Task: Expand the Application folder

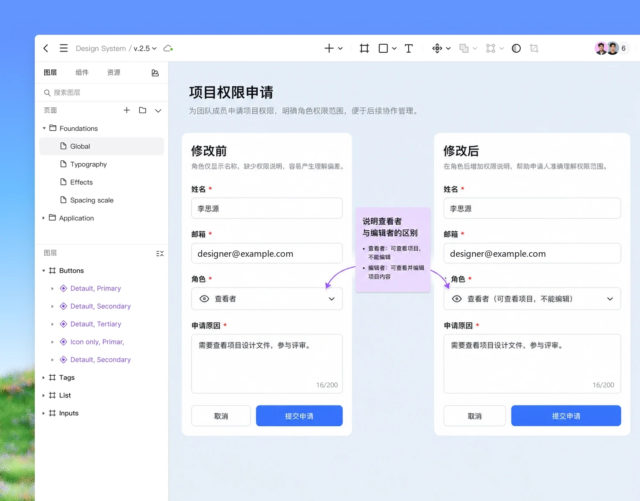Action: pyautogui.click(x=43, y=218)
